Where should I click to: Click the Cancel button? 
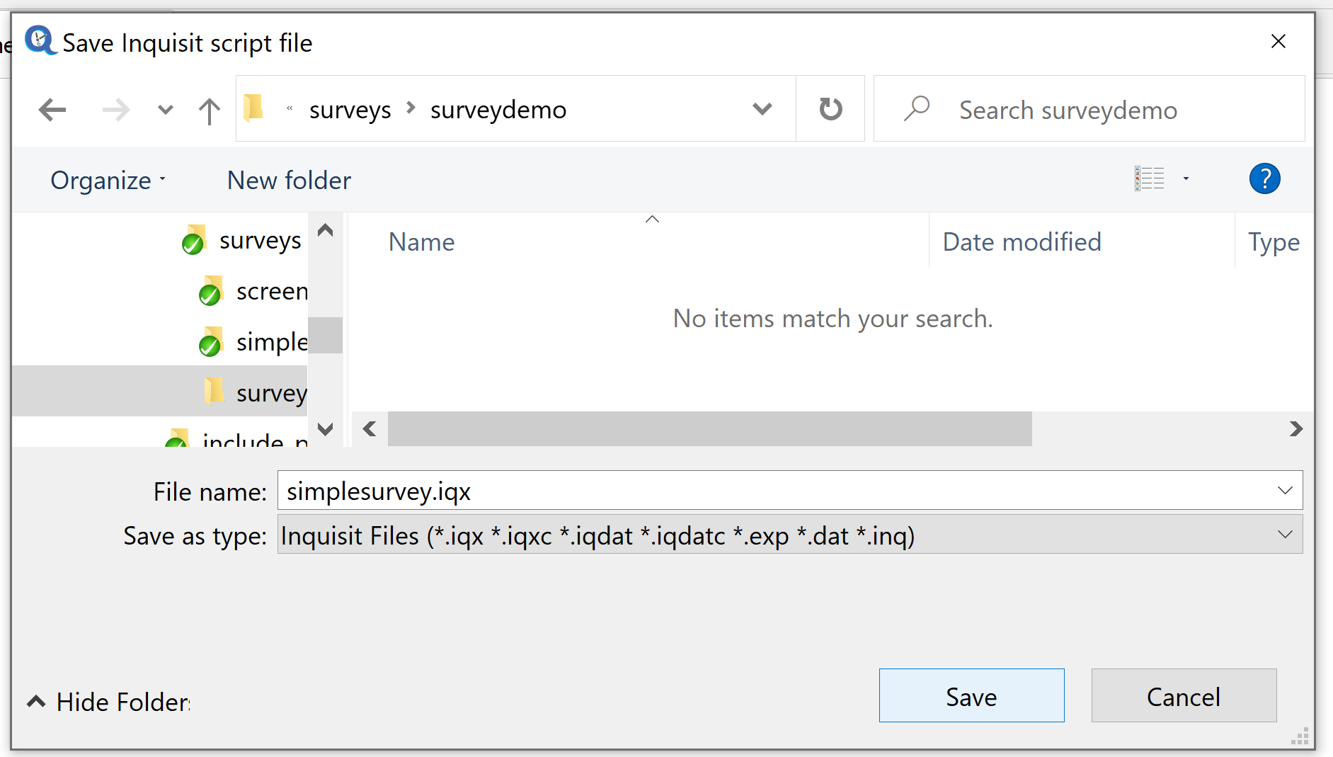(x=1184, y=696)
